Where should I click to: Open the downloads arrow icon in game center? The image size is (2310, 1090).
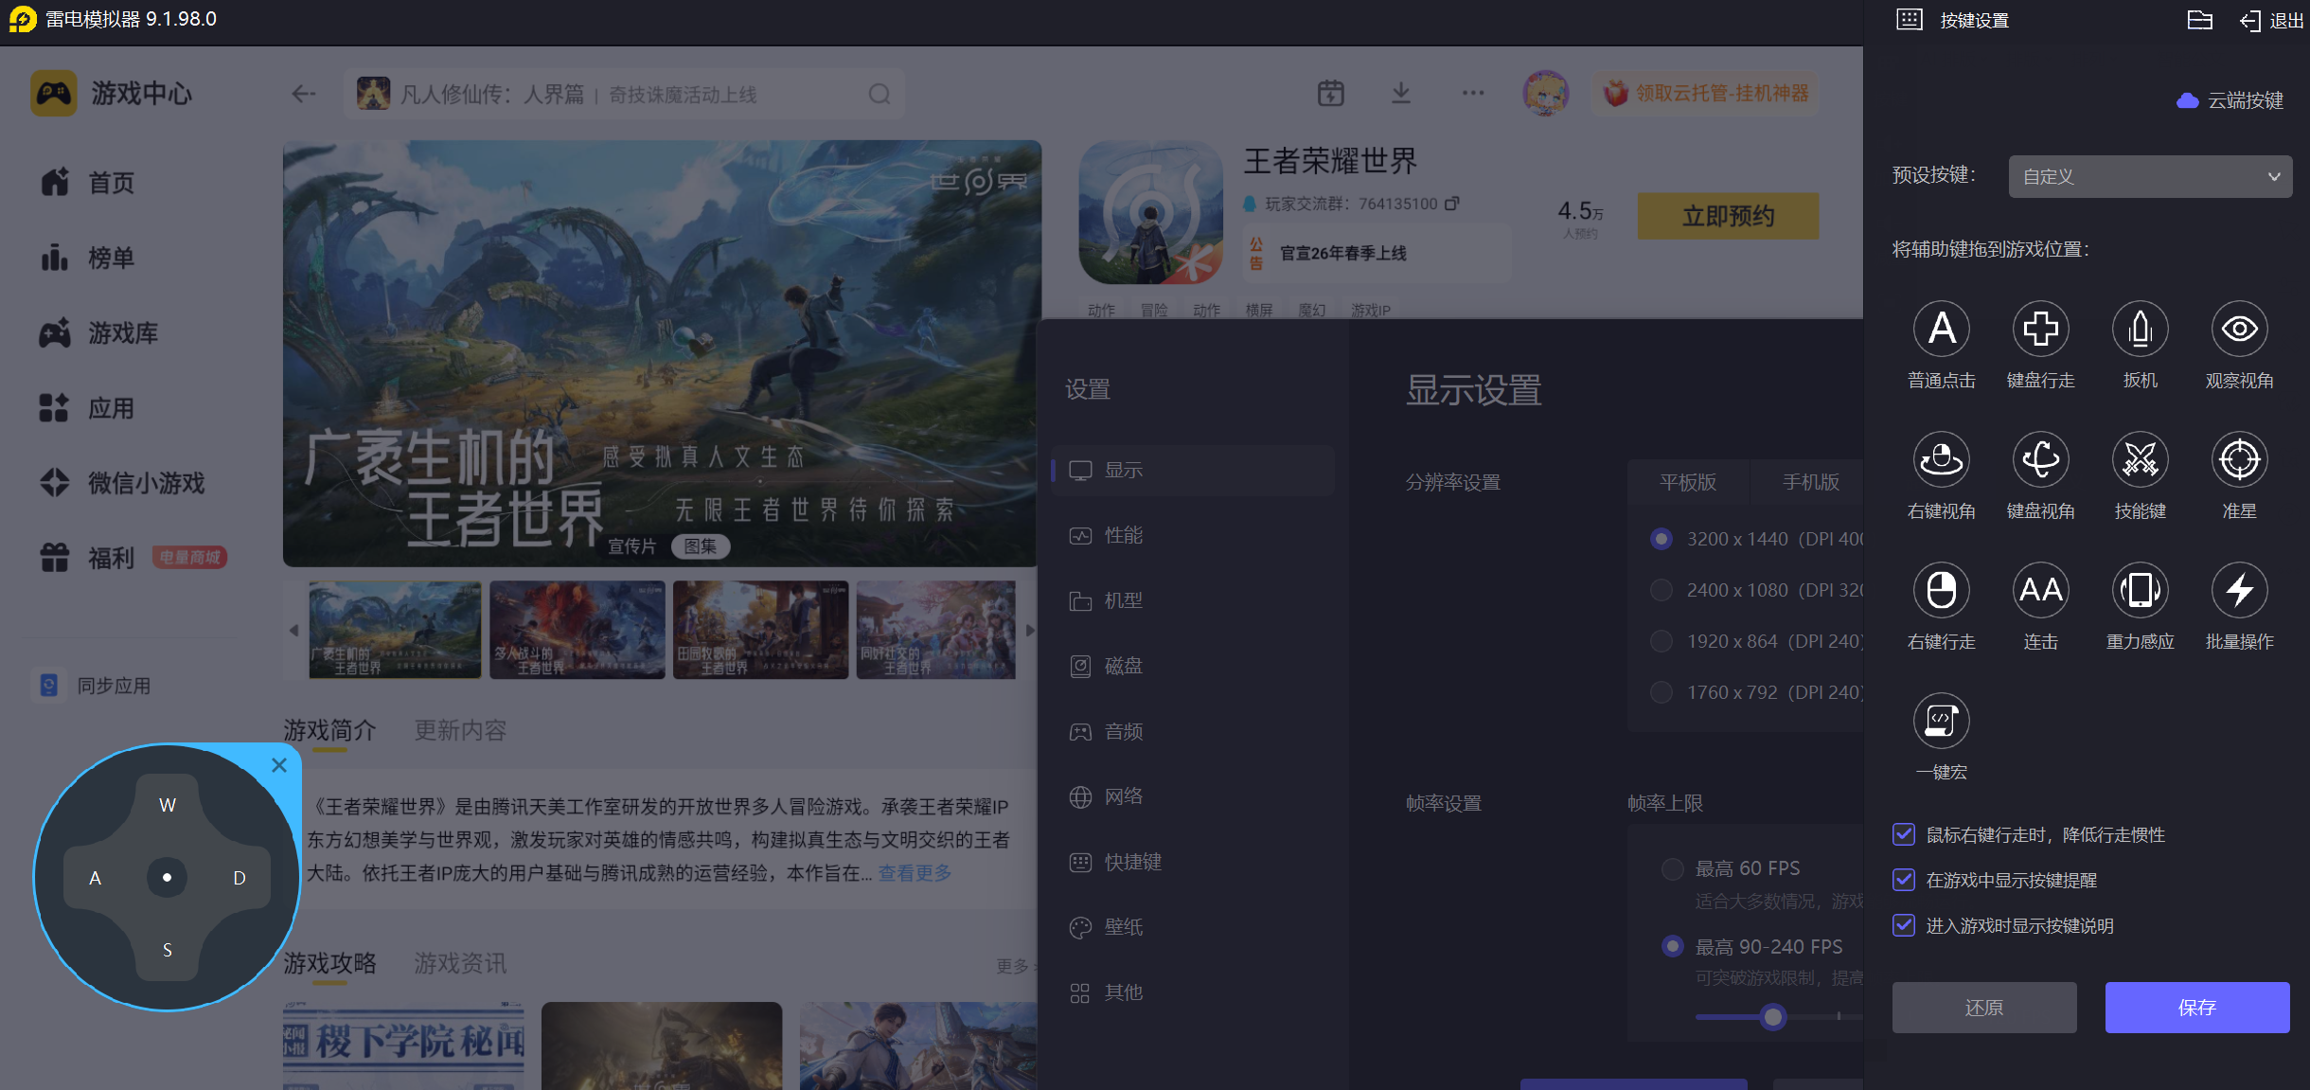(x=1401, y=93)
